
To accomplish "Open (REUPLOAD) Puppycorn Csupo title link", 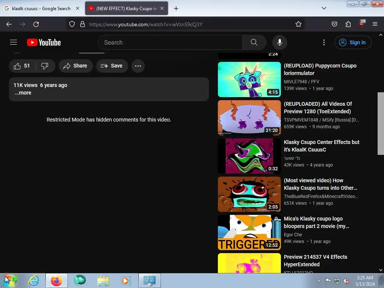I will (x=320, y=69).
